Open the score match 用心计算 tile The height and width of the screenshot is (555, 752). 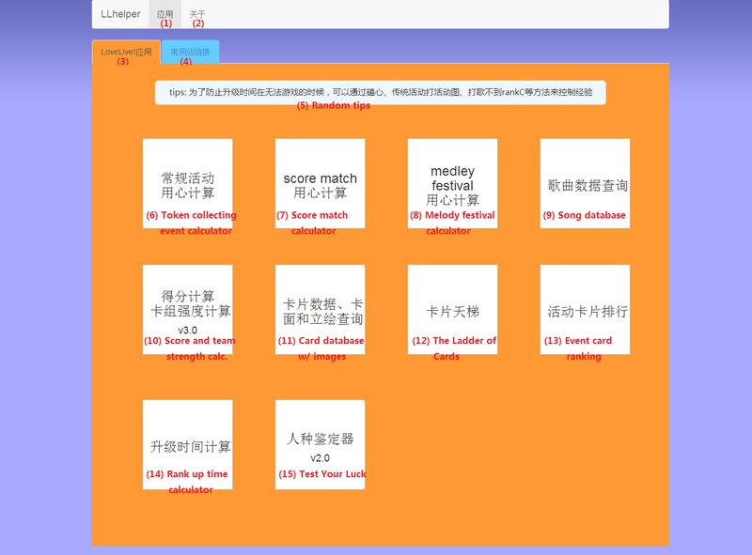click(x=320, y=183)
